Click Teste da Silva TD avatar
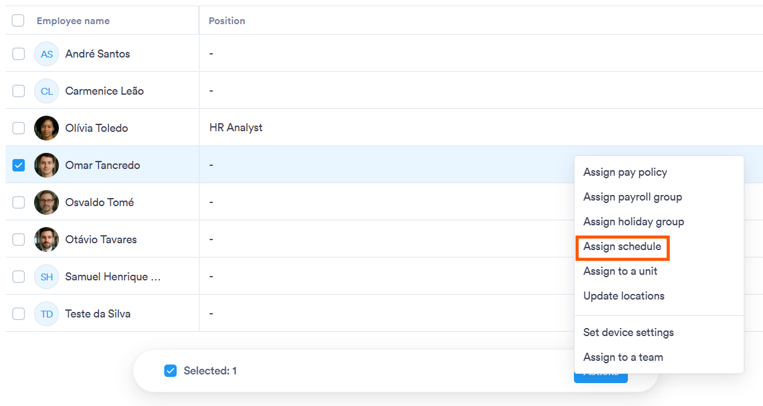The image size is (763, 406). coord(46,314)
